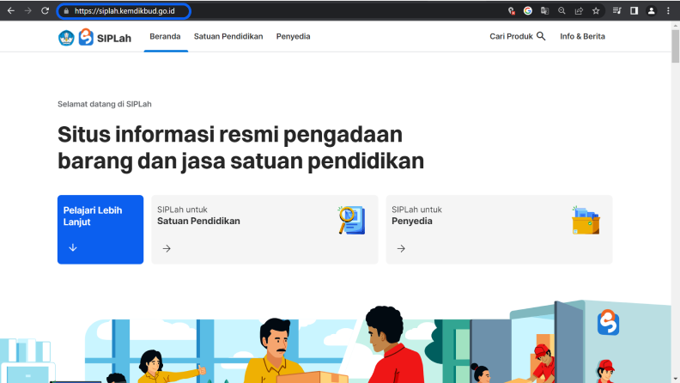
Task: Reload the page with the refresh icon
Action: point(46,11)
